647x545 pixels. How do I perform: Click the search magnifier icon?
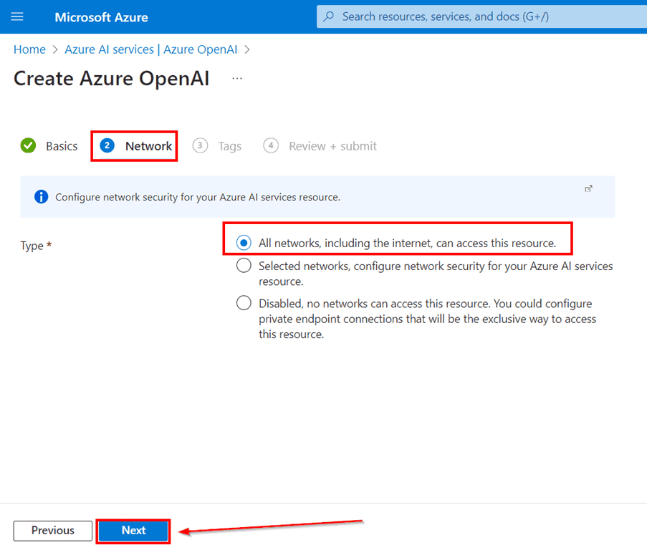click(329, 16)
